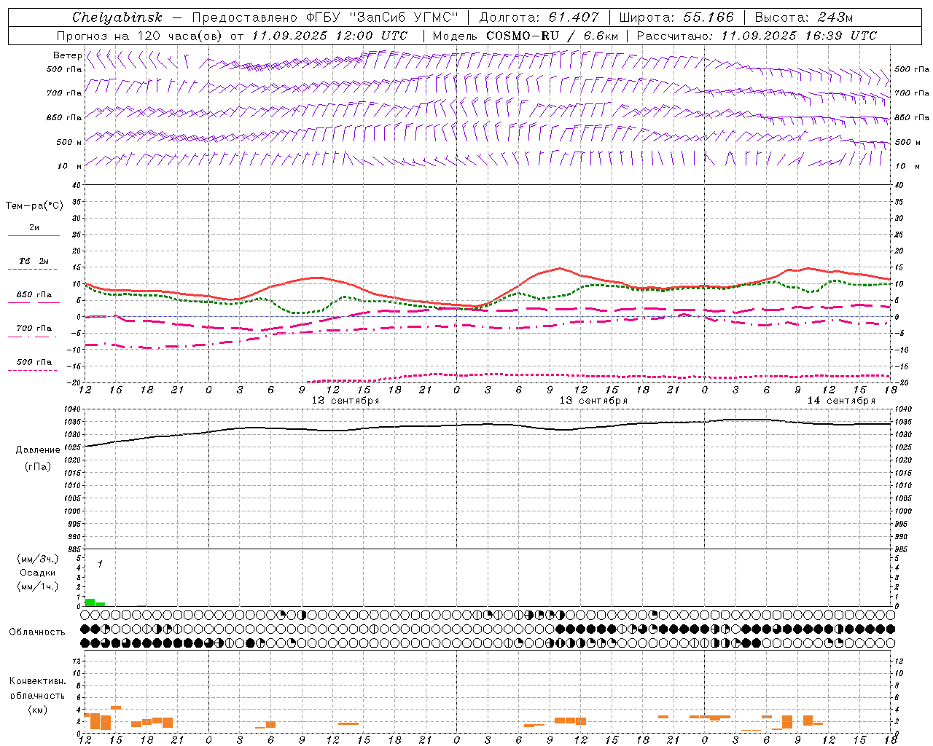This screenshot has height=746, width=933.
Task: Click the forecast start 11.09.2025 12:00 UTC
Action: point(329,36)
